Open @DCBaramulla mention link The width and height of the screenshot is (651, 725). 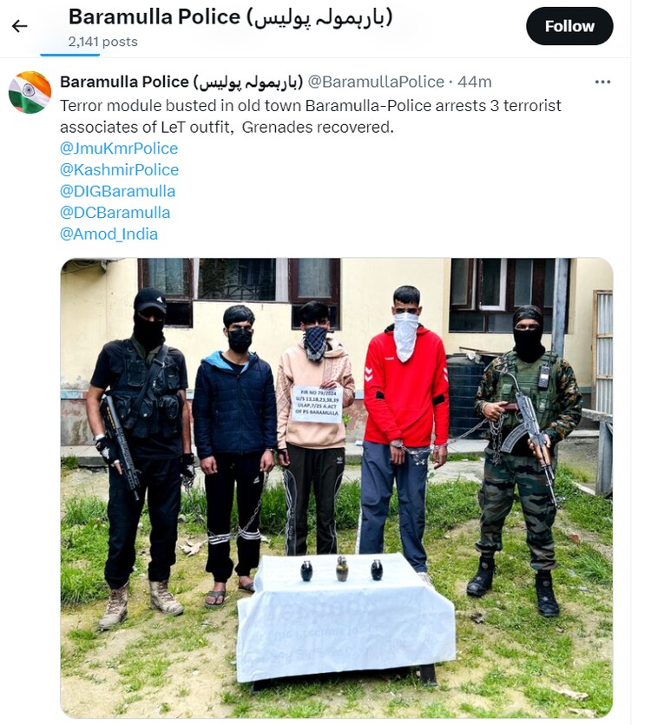pyautogui.click(x=115, y=213)
